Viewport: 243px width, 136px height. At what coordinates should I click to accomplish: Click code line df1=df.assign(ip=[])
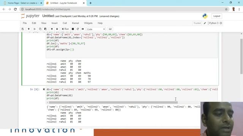pyautogui.click(x=60, y=49)
